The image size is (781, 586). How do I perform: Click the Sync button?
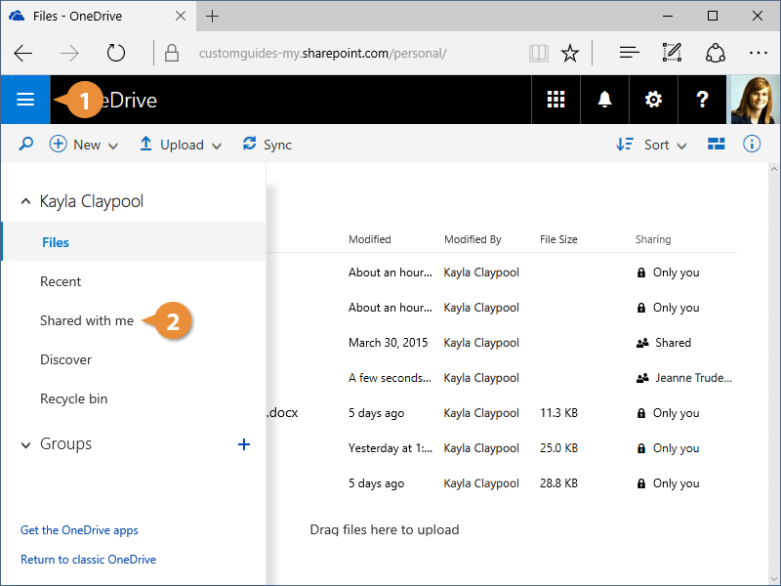[x=267, y=145]
